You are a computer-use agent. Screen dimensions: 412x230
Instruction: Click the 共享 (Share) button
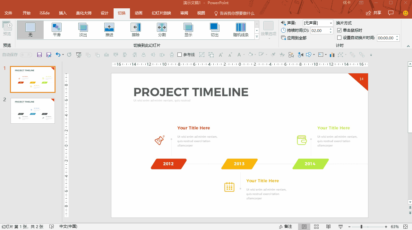coord(374,13)
